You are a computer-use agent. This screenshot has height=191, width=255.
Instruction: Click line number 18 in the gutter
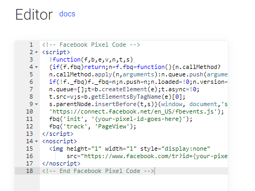tap(29, 171)
